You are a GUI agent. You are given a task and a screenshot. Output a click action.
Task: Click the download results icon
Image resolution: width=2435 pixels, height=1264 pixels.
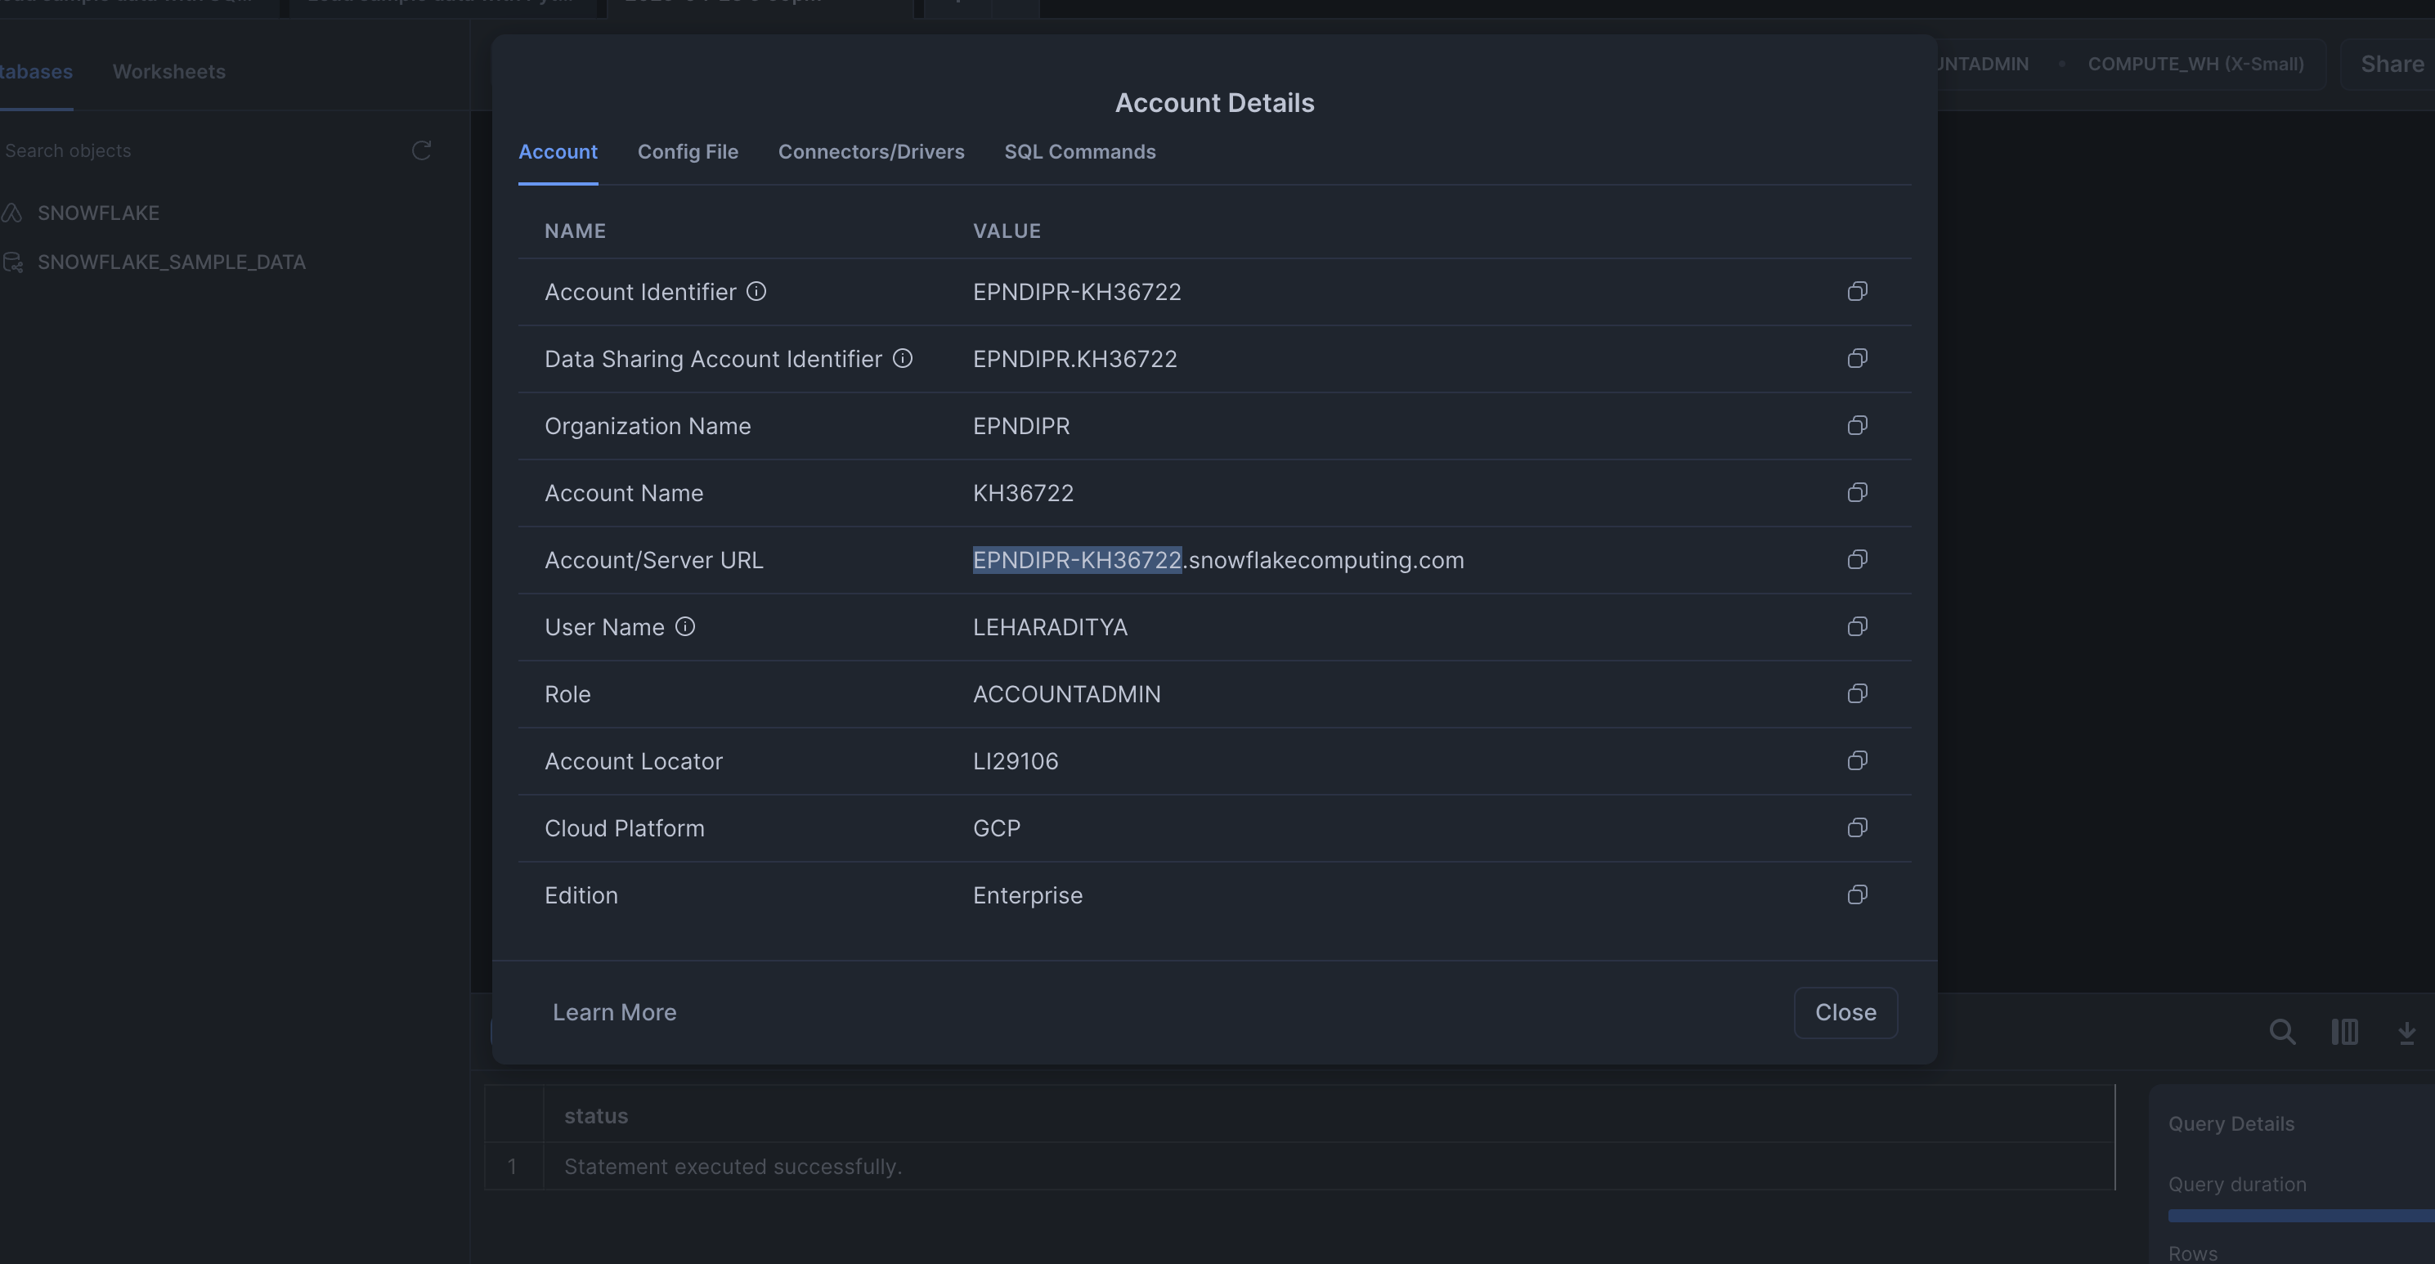[2406, 1033]
